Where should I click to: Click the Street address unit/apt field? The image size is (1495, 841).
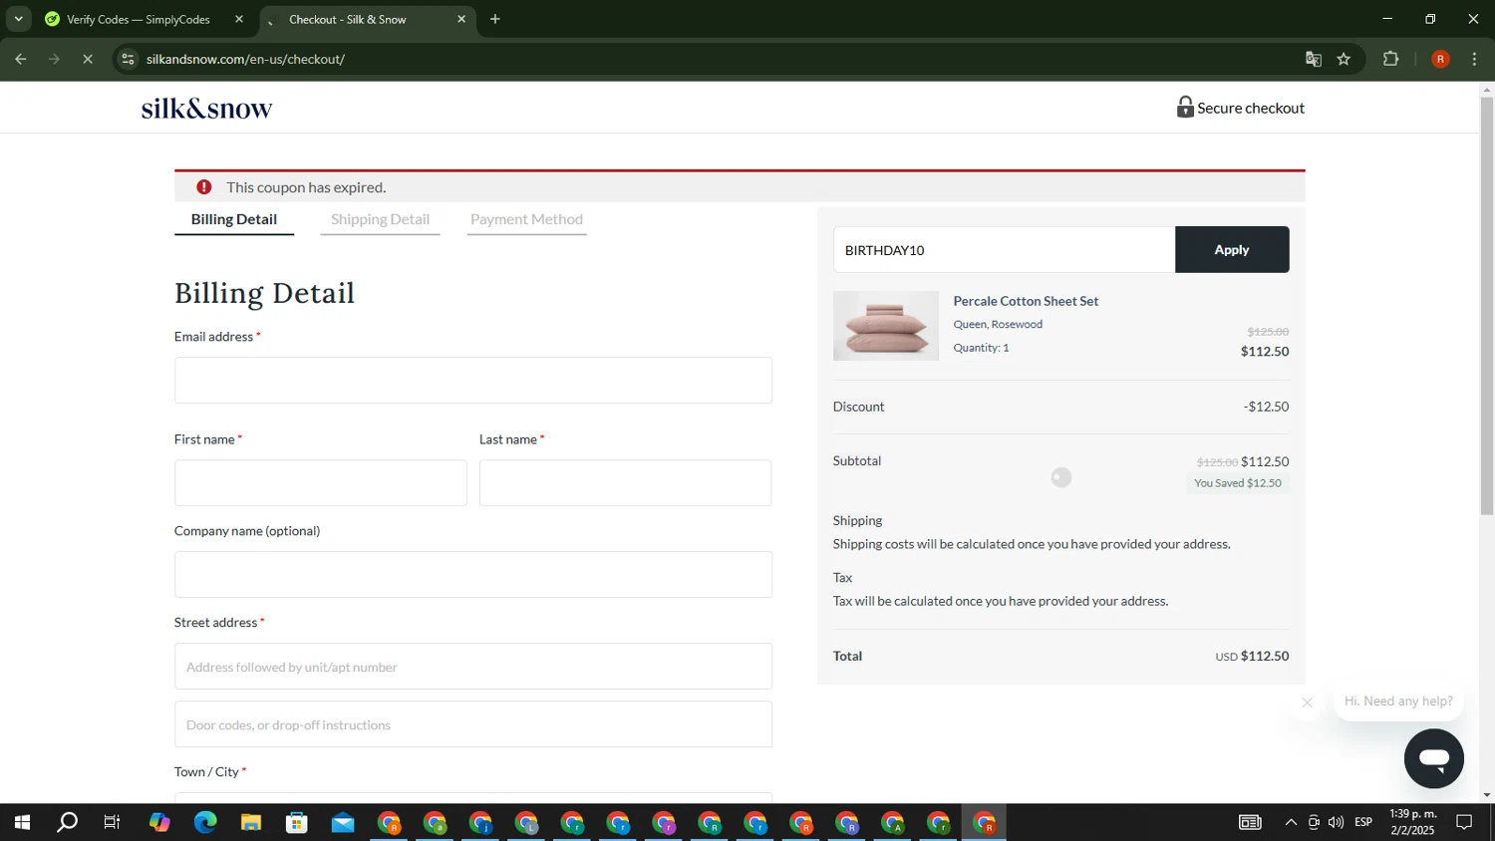pos(473,666)
